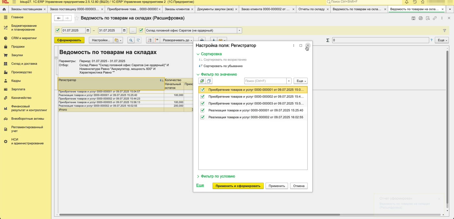Open favorites star in title bar
Image resolution: width=454 pixels, height=219 pixels.
[x=423, y=2]
